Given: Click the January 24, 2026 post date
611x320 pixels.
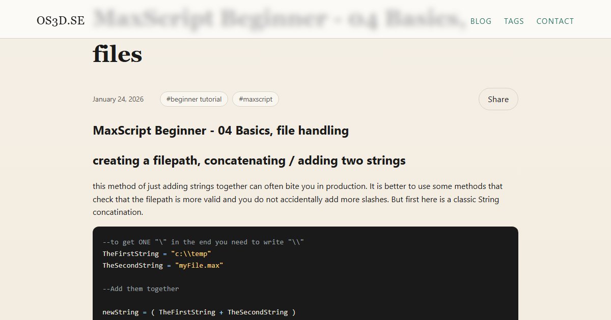Looking at the screenshot, I should tap(118, 99).
